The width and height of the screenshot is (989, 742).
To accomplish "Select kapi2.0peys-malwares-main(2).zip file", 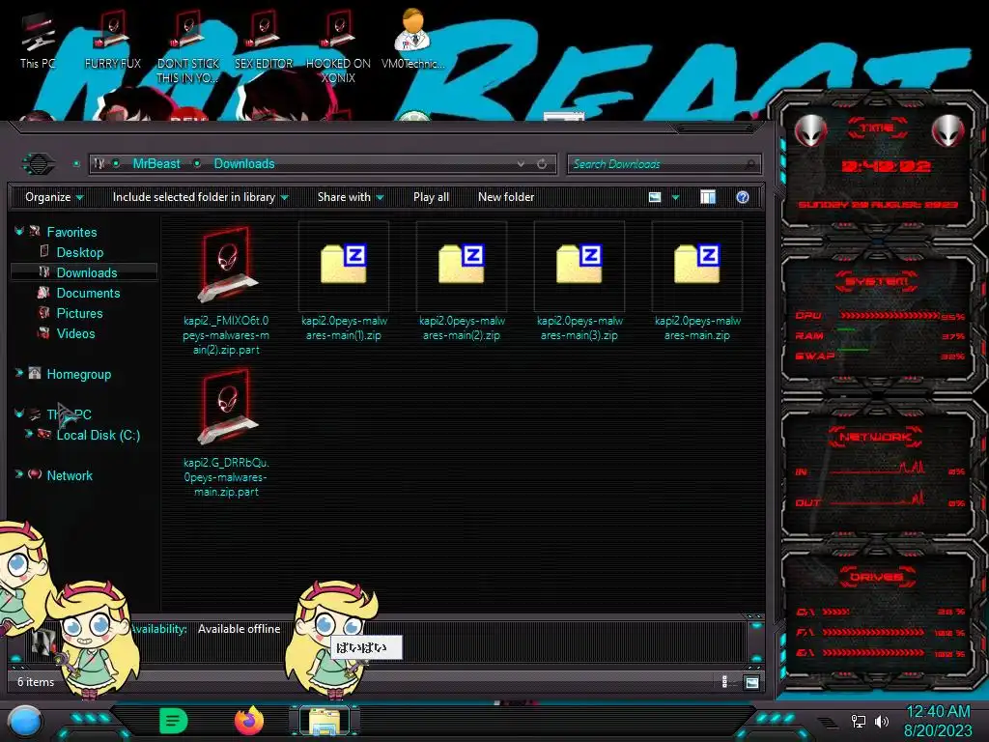I will [462, 283].
